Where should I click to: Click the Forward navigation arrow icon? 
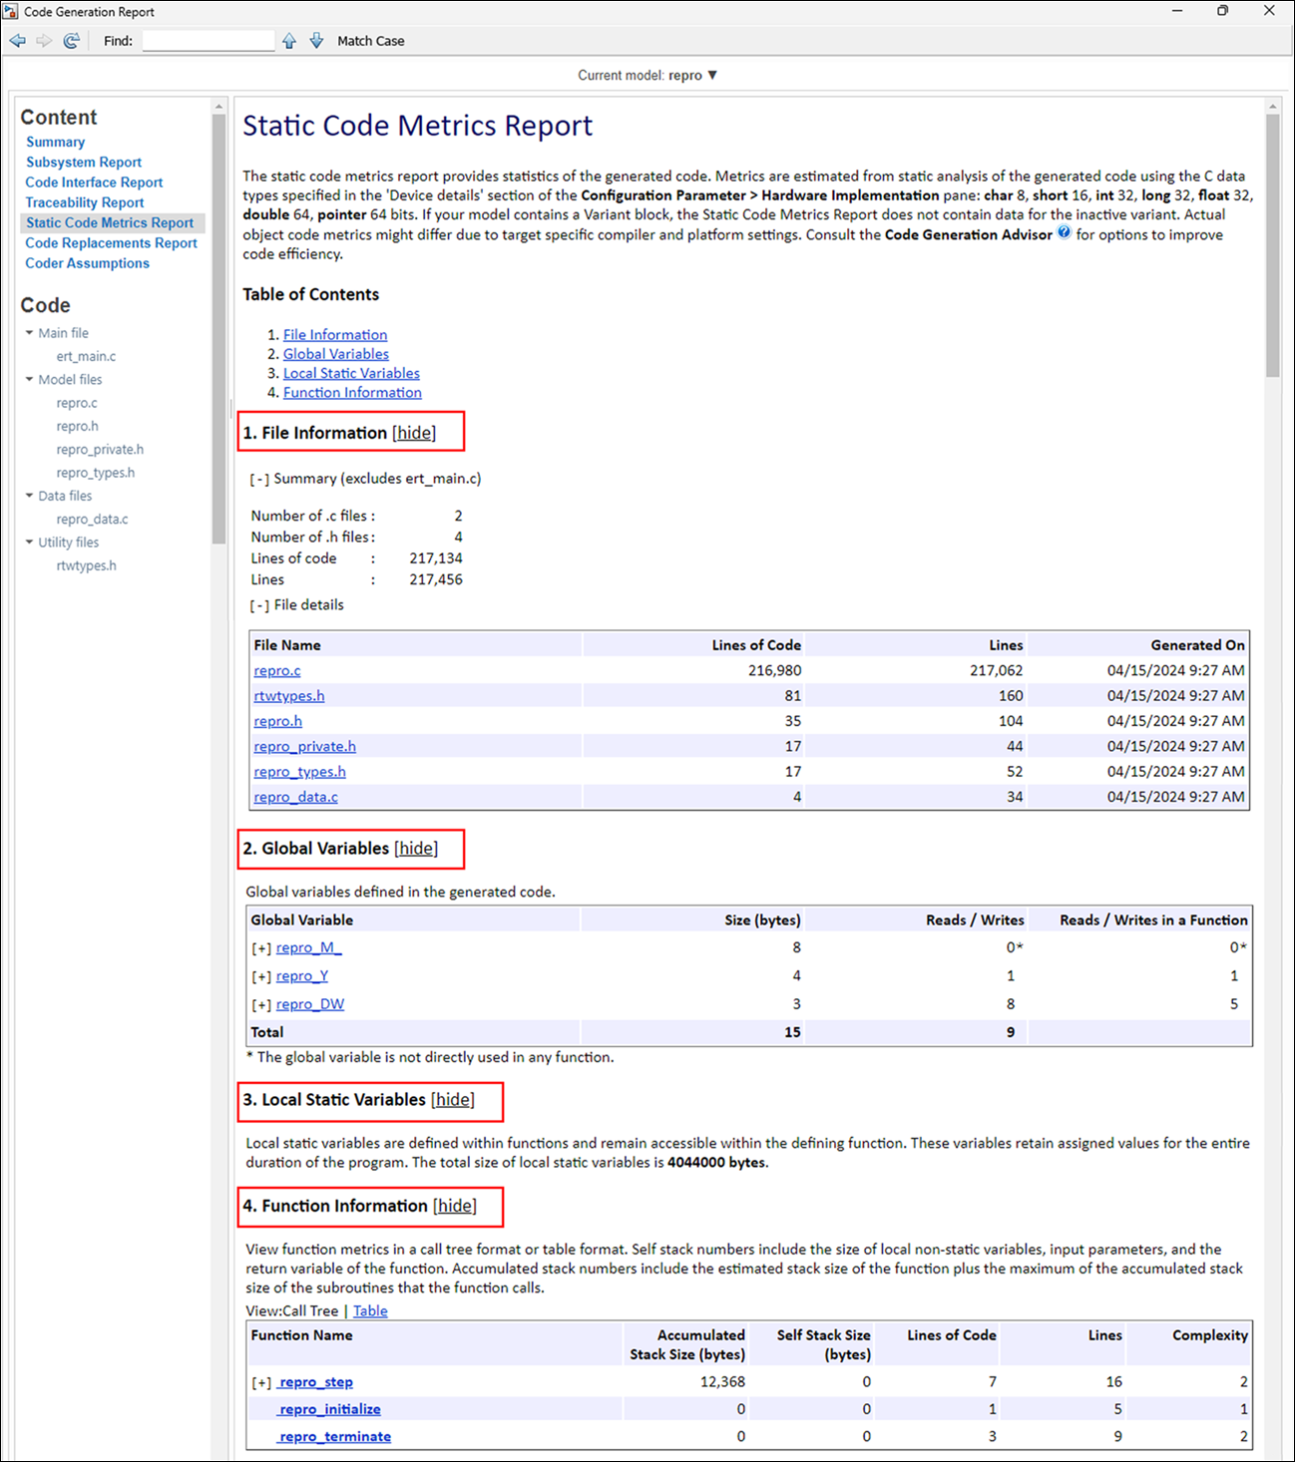(x=44, y=41)
